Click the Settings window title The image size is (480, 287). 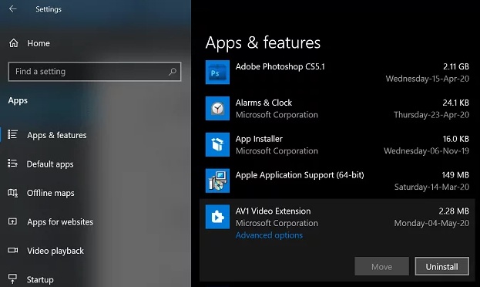coord(49,9)
